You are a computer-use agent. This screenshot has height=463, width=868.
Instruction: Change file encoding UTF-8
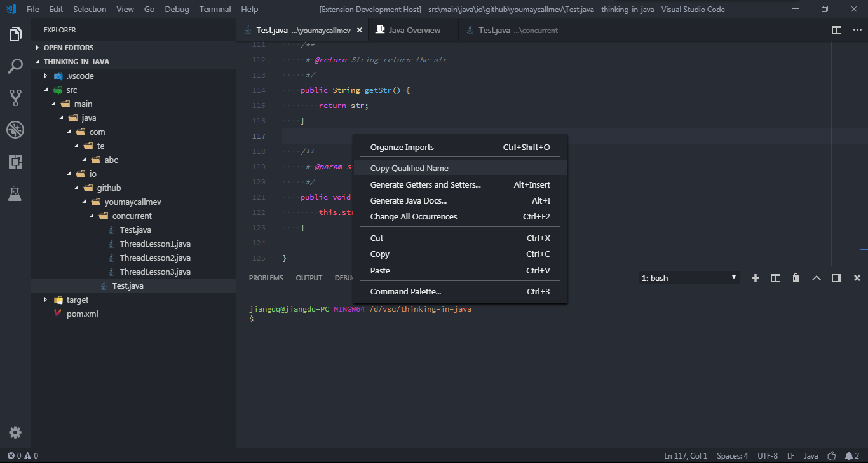[768, 456]
